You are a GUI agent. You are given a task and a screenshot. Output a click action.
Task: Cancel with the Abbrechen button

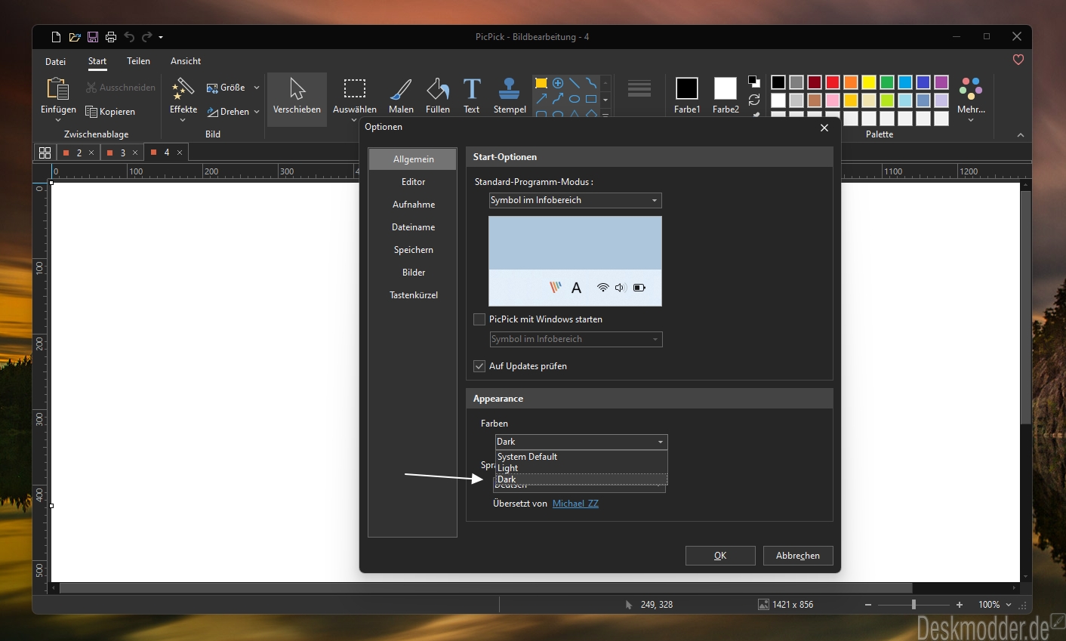798,556
